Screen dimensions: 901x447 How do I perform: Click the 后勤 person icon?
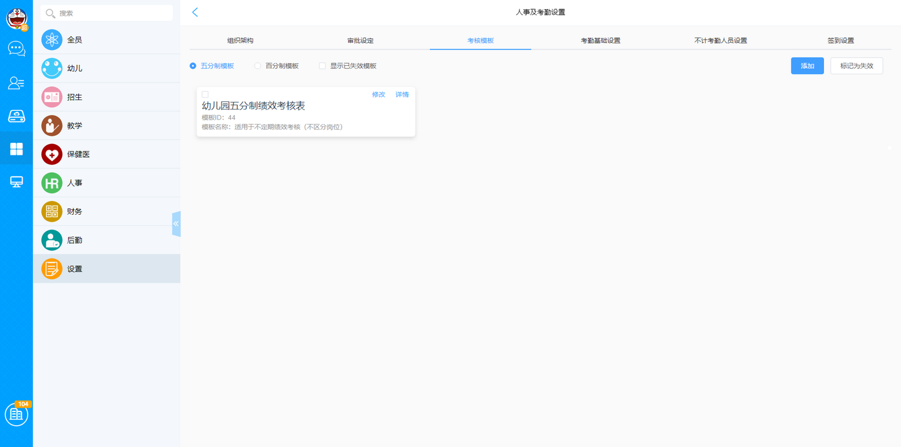click(x=52, y=240)
